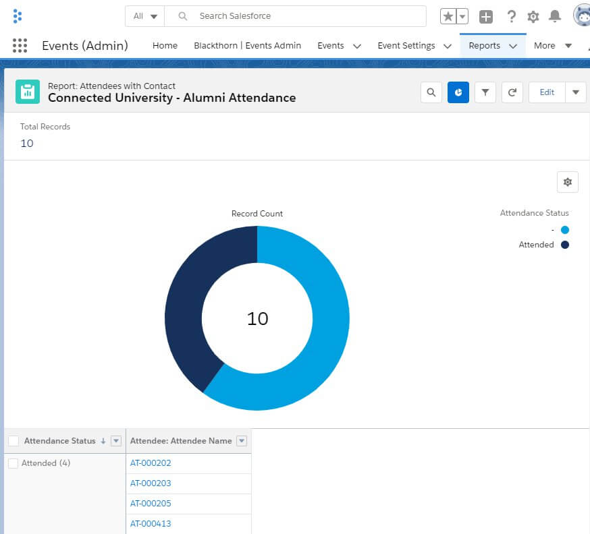This screenshot has height=534, width=590.
Task: Toggle the chart display icon
Action: pyautogui.click(x=458, y=92)
